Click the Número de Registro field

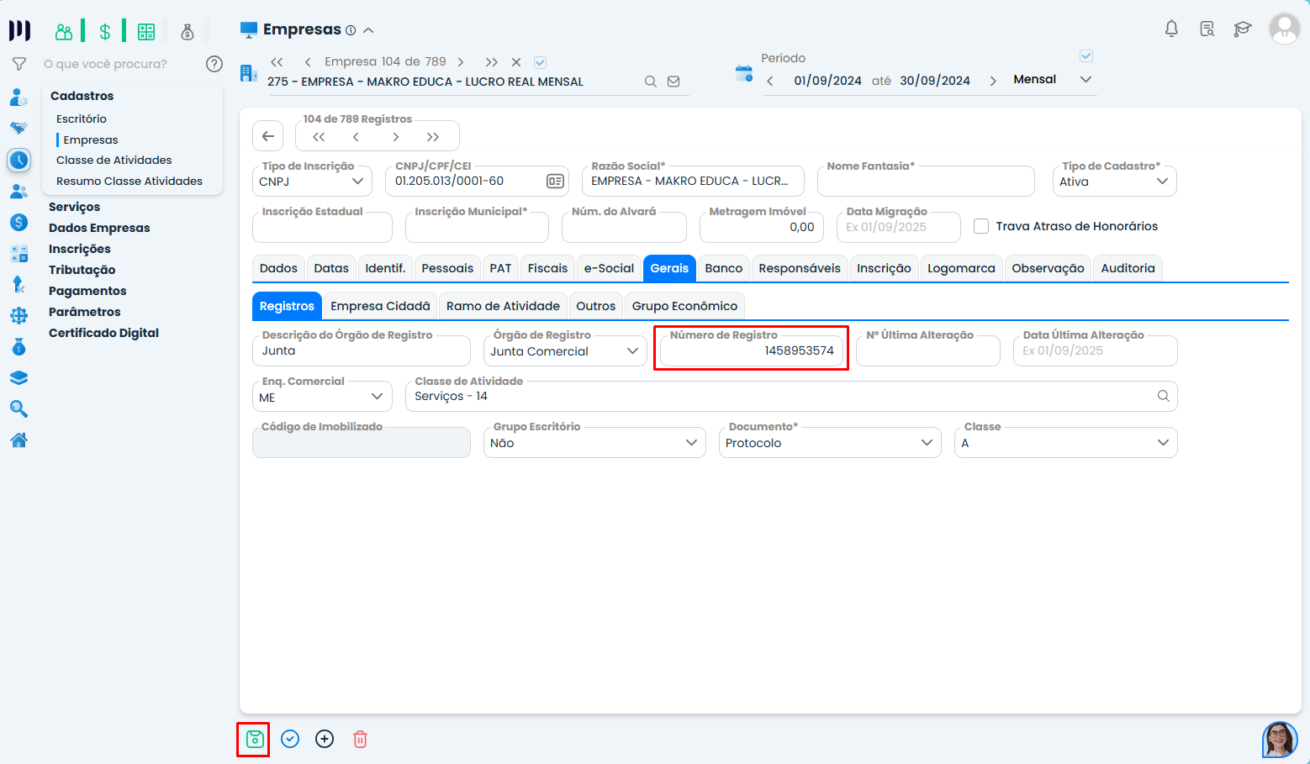(x=751, y=351)
